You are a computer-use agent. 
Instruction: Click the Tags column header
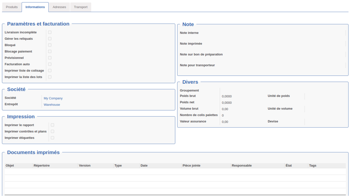(x=327, y=166)
